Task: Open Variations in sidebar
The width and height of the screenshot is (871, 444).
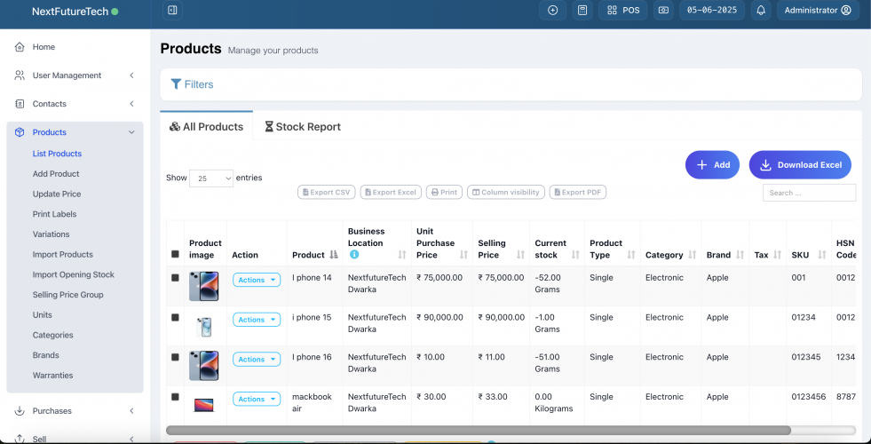Action: [51, 234]
